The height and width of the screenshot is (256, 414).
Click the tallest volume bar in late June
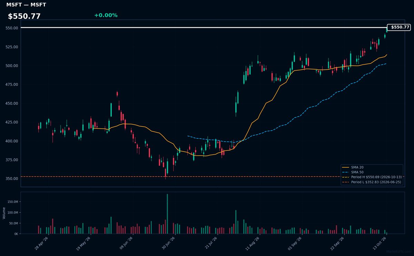[x=167, y=214]
